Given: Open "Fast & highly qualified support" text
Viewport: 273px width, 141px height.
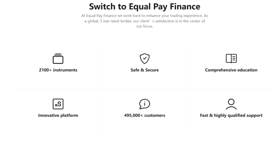Looking at the screenshot, I should (231, 116).
